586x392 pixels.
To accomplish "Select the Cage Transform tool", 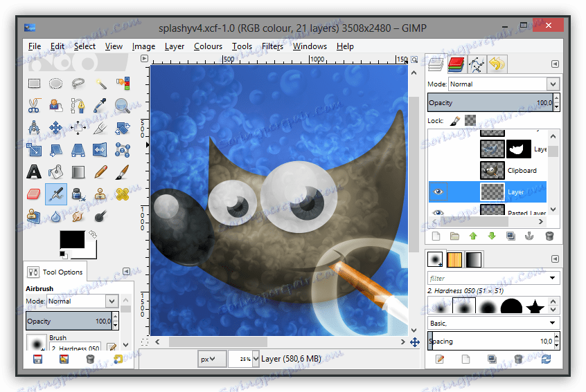I will pyautogui.click(x=123, y=150).
